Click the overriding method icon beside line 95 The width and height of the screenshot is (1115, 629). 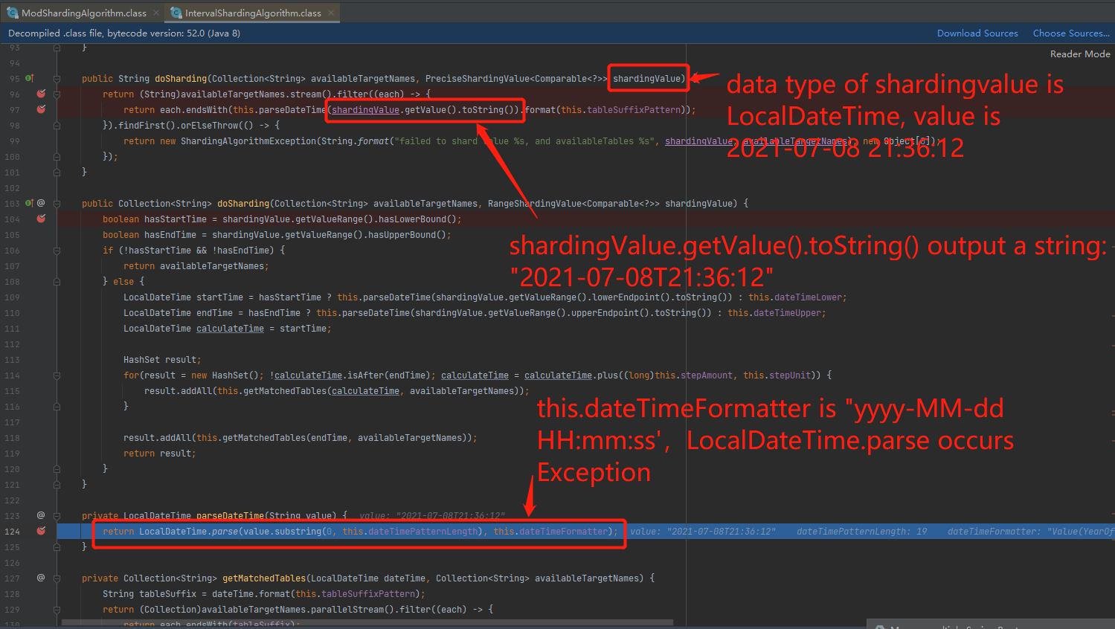(31, 78)
